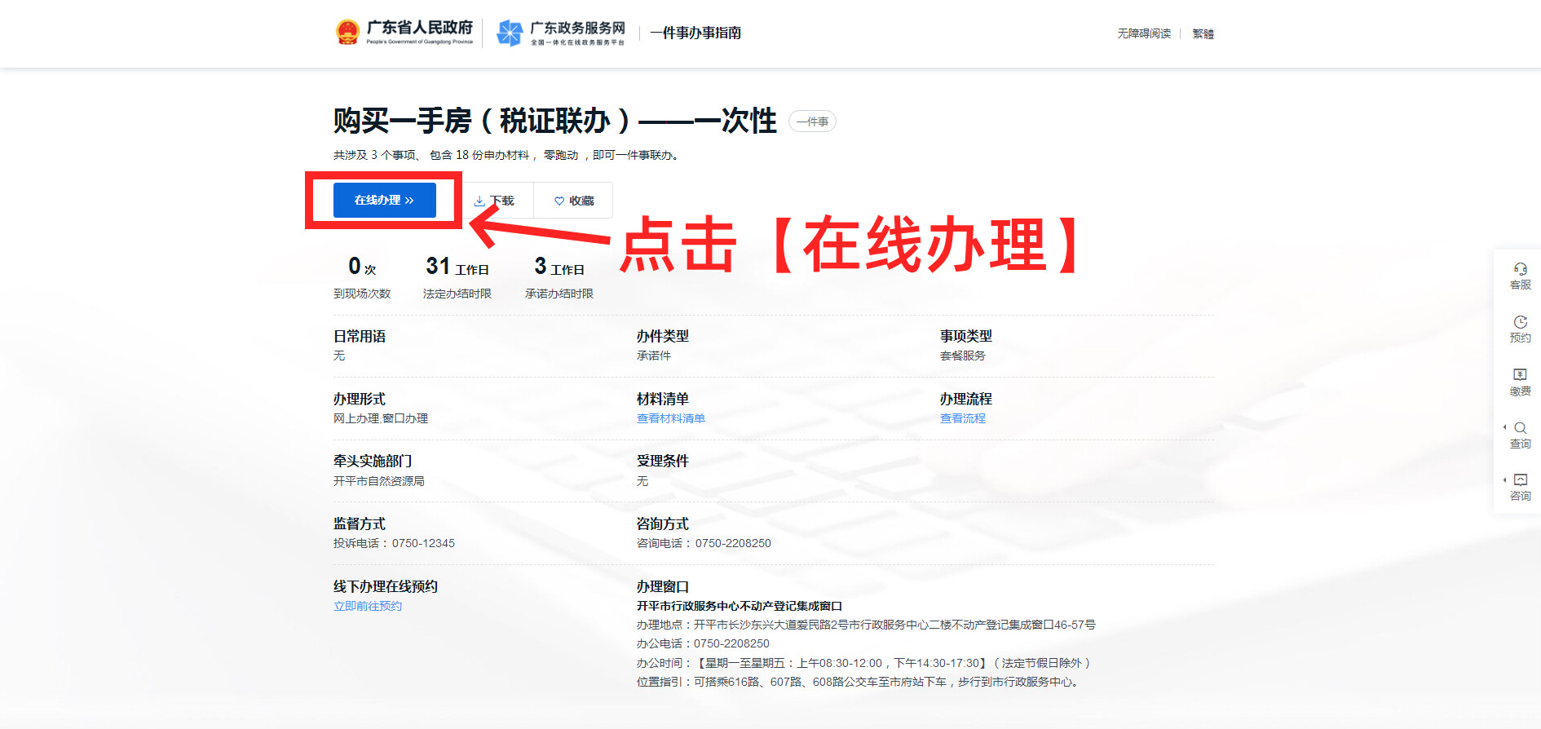Follow the 立即前往预约 link

(368, 606)
